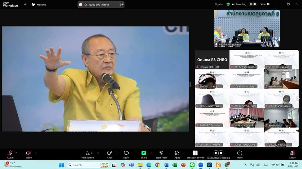Open Host tools shield icon
Viewport: 302px width, 169px height.
161,154
